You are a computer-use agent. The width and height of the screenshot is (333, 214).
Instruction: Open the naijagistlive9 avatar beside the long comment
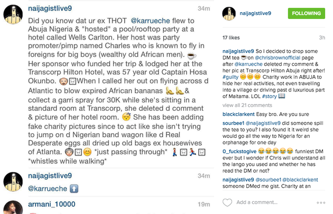(x=13, y=14)
